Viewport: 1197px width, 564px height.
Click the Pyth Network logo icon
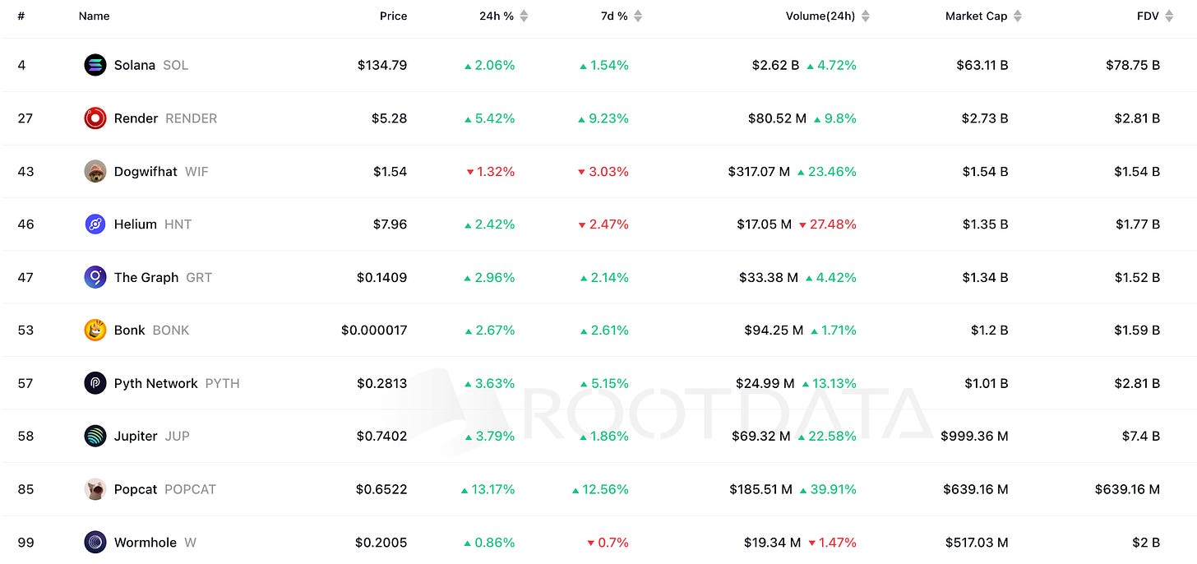coord(95,383)
